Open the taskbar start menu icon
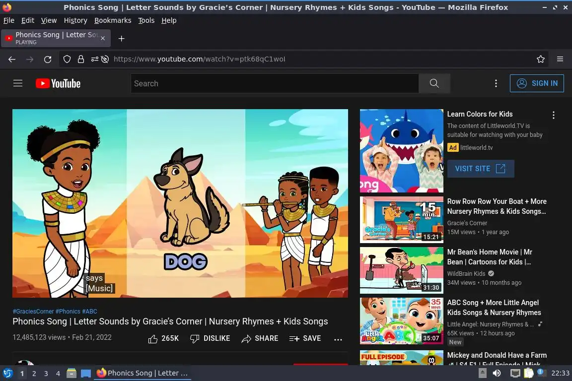The height and width of the screenshot is (381, 572). 8,373
